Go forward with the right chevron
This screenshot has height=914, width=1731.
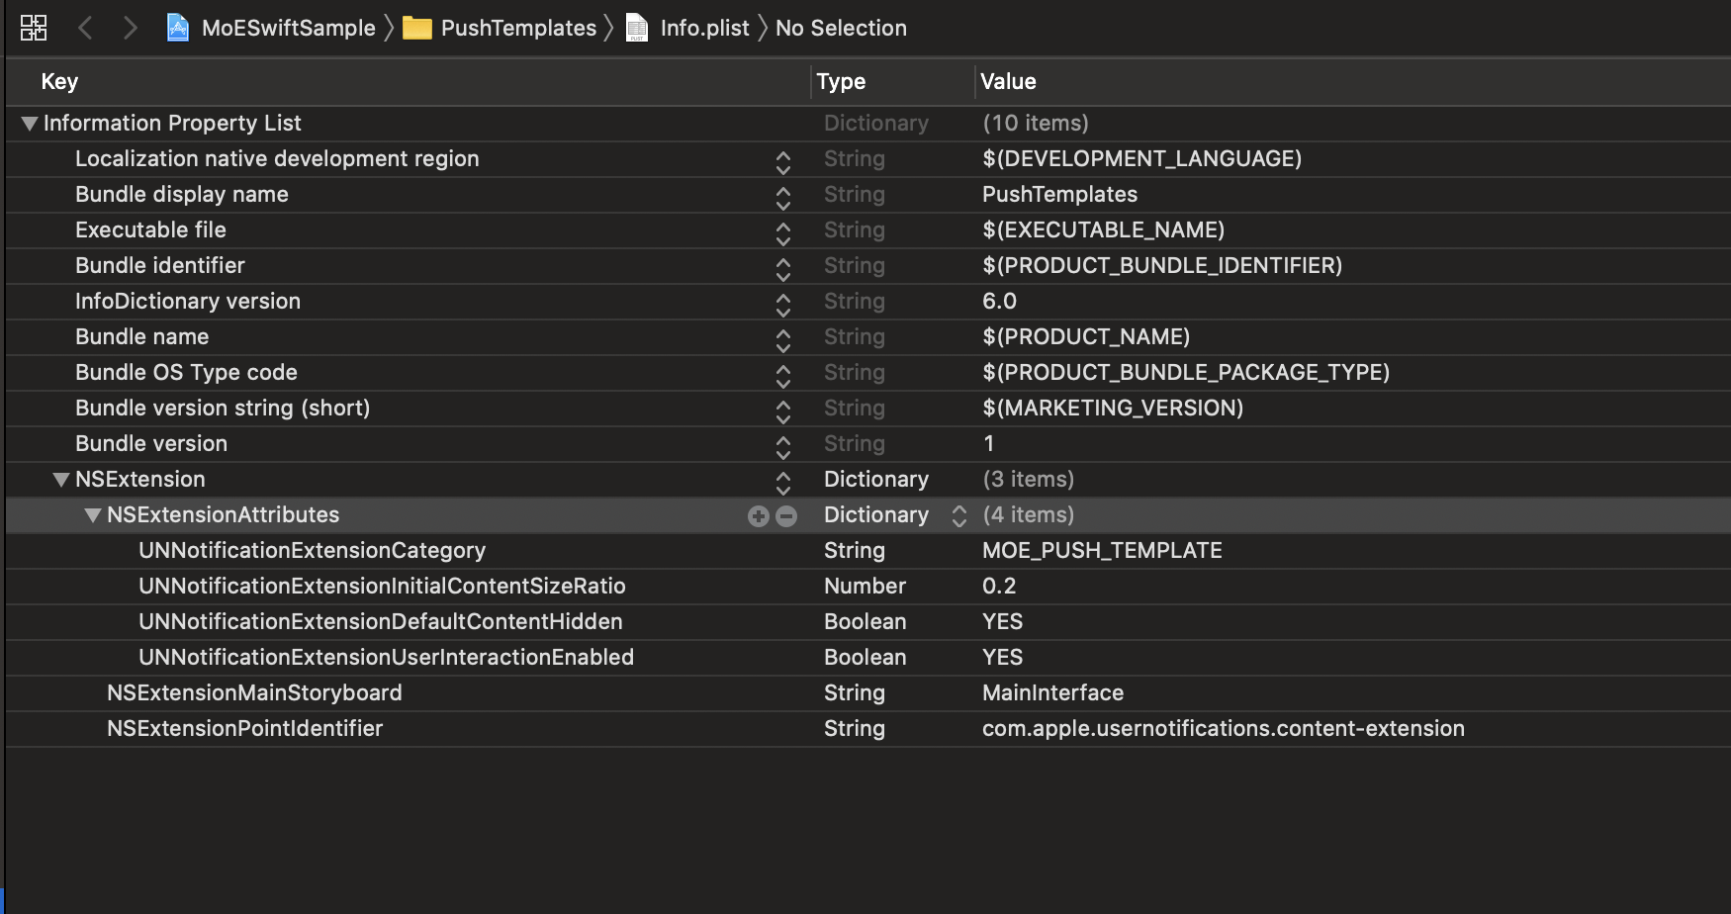[x=130, y=28]
